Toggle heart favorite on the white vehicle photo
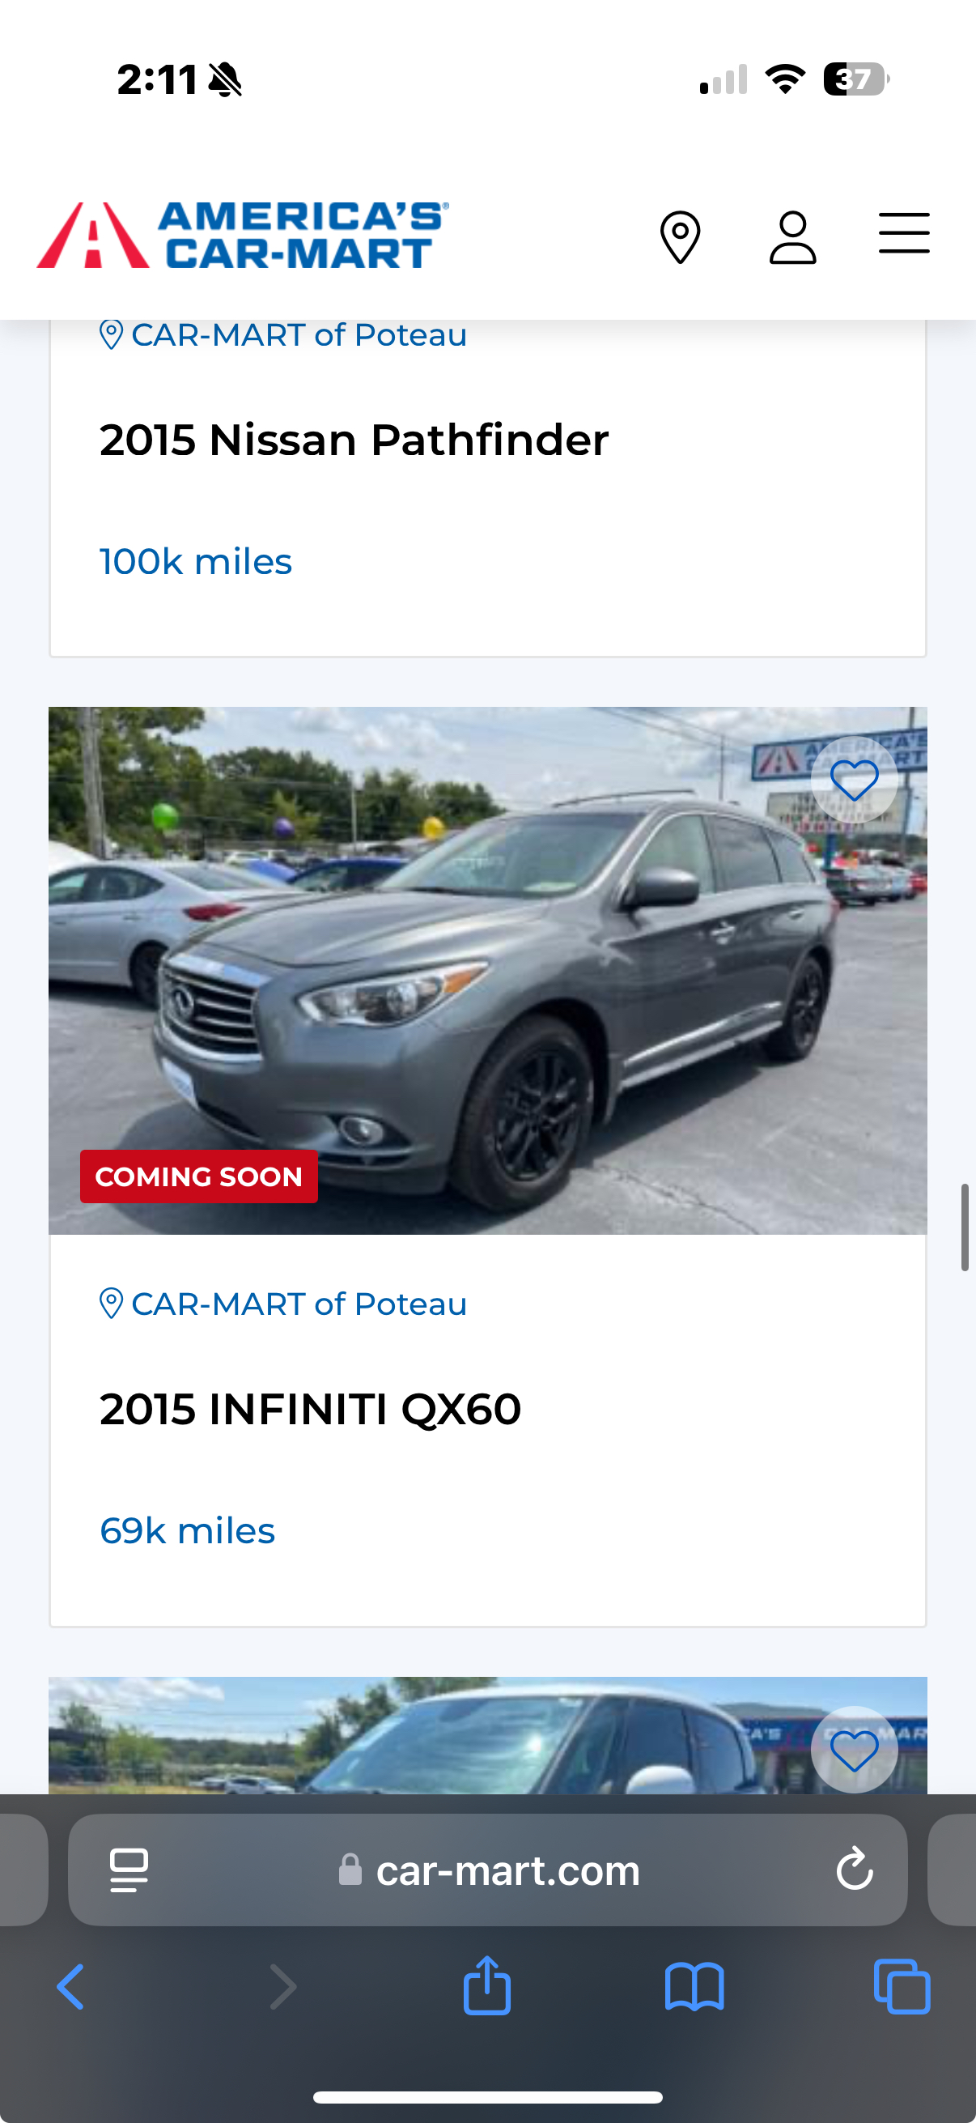This screenshot has width=976, height=2123. (854, 1749)
